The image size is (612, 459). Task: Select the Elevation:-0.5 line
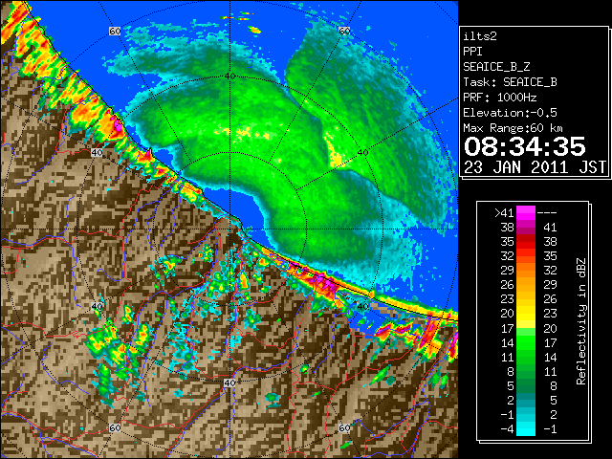510,113
